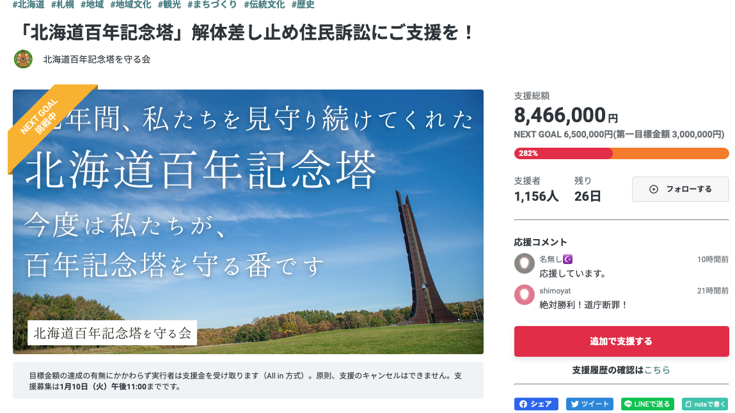Viewport: 735px width, 413px height.
Task: Click the 北海道百年記念塔 project banner image
Action: (248, 221)
